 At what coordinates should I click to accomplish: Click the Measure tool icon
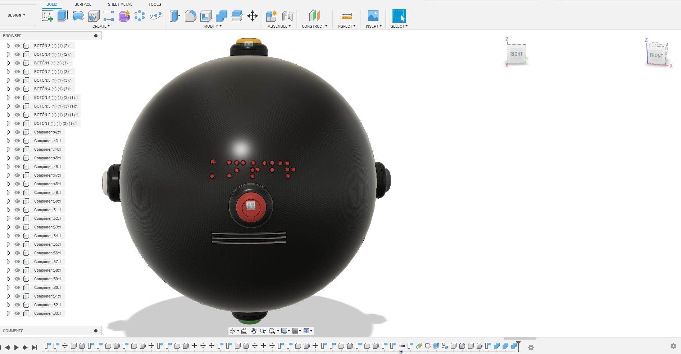coord(346,16)
